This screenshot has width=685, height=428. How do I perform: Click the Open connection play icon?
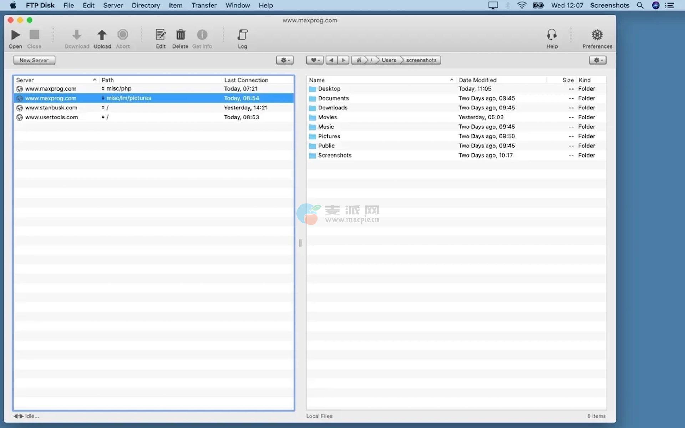tap(15, 35)
